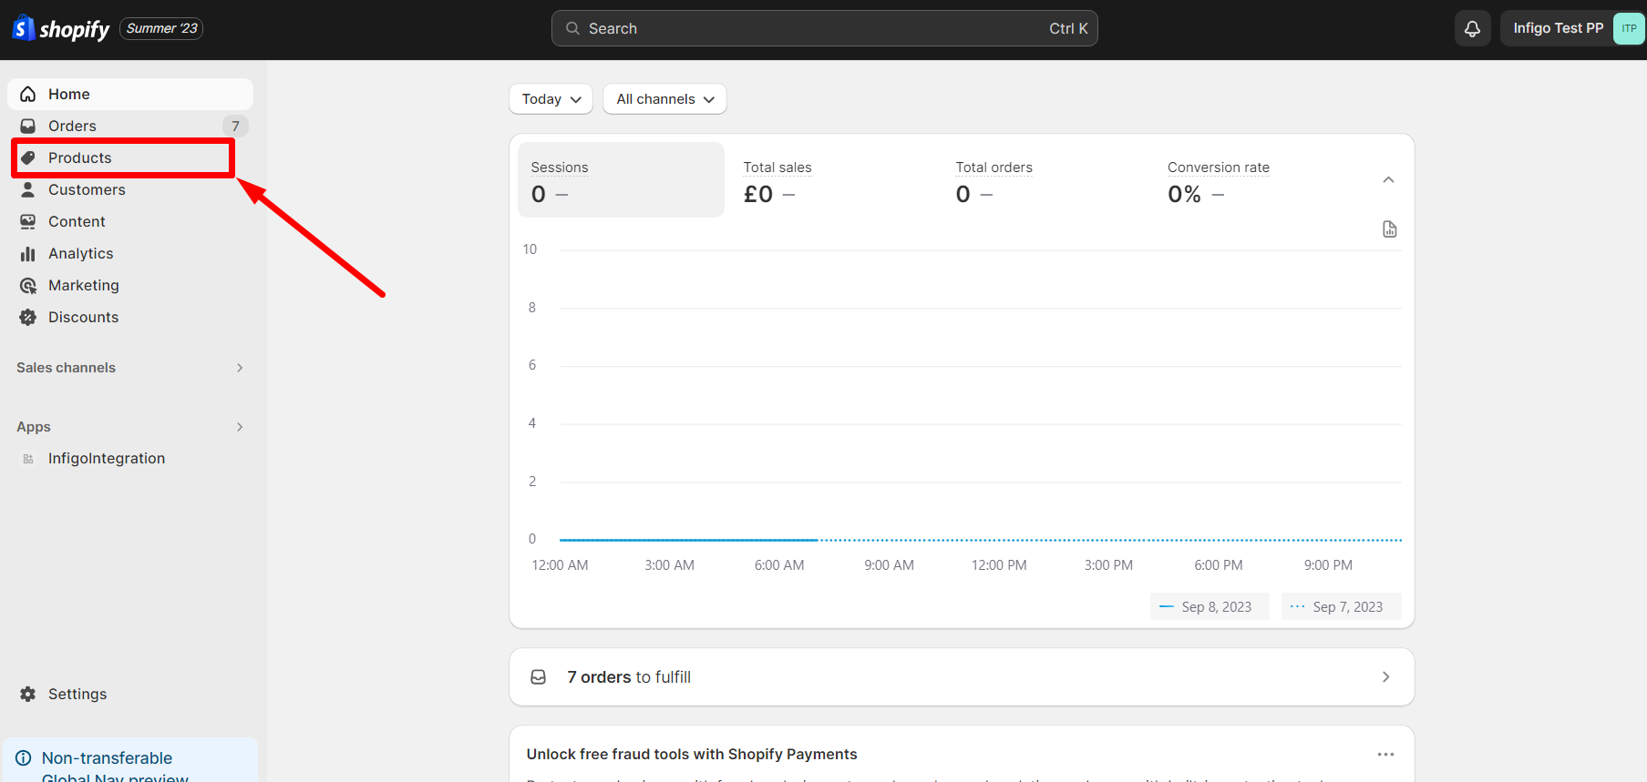This screenshot has width=1647, height=782.
Task: Open the fraud tools card three-dot menu
Action: pyautogui.click(x=1385, y=755)
